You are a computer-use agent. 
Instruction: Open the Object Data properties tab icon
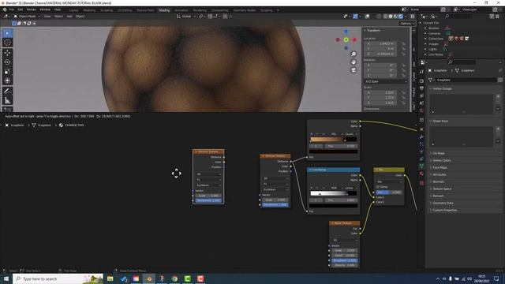pos(421,166)
